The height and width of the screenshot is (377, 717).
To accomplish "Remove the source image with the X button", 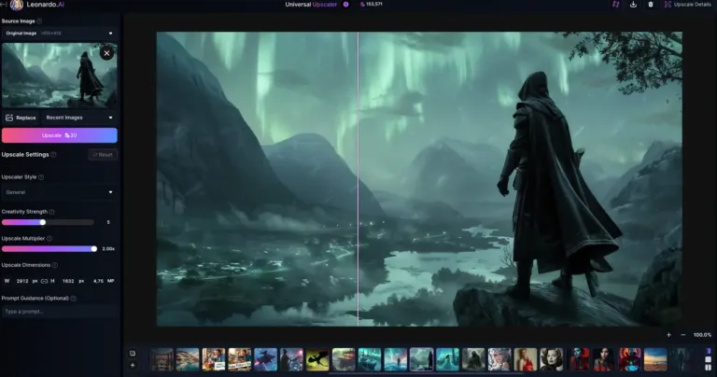I will (x=107, y=53).
